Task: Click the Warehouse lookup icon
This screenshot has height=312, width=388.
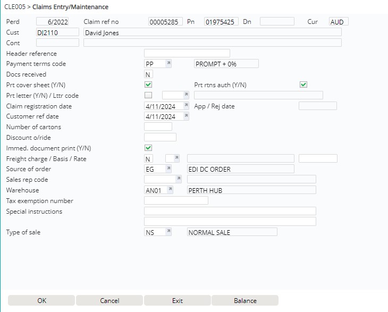Action: click(171, 190)
